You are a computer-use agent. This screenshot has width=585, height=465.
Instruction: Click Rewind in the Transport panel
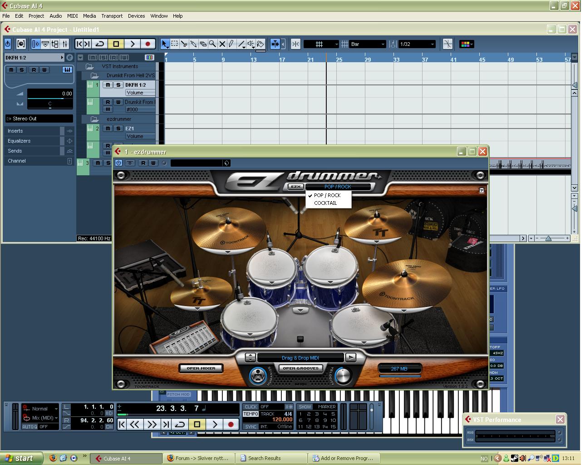point(135,424)
